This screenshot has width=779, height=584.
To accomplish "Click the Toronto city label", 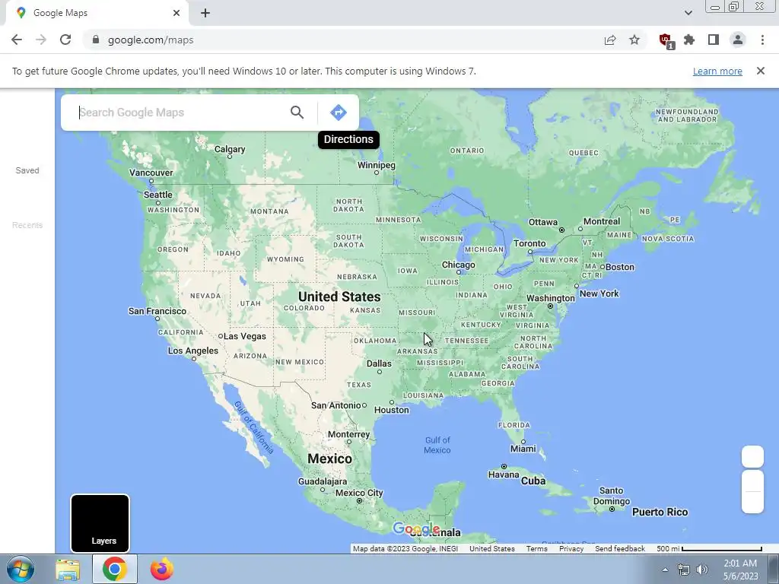I will click(529, 243).
